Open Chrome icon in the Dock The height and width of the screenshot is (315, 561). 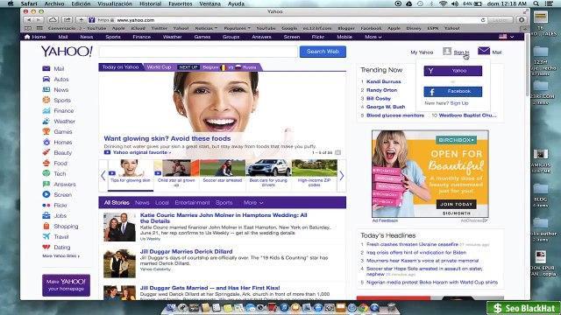pyautogui.click(x=363, y=307)
